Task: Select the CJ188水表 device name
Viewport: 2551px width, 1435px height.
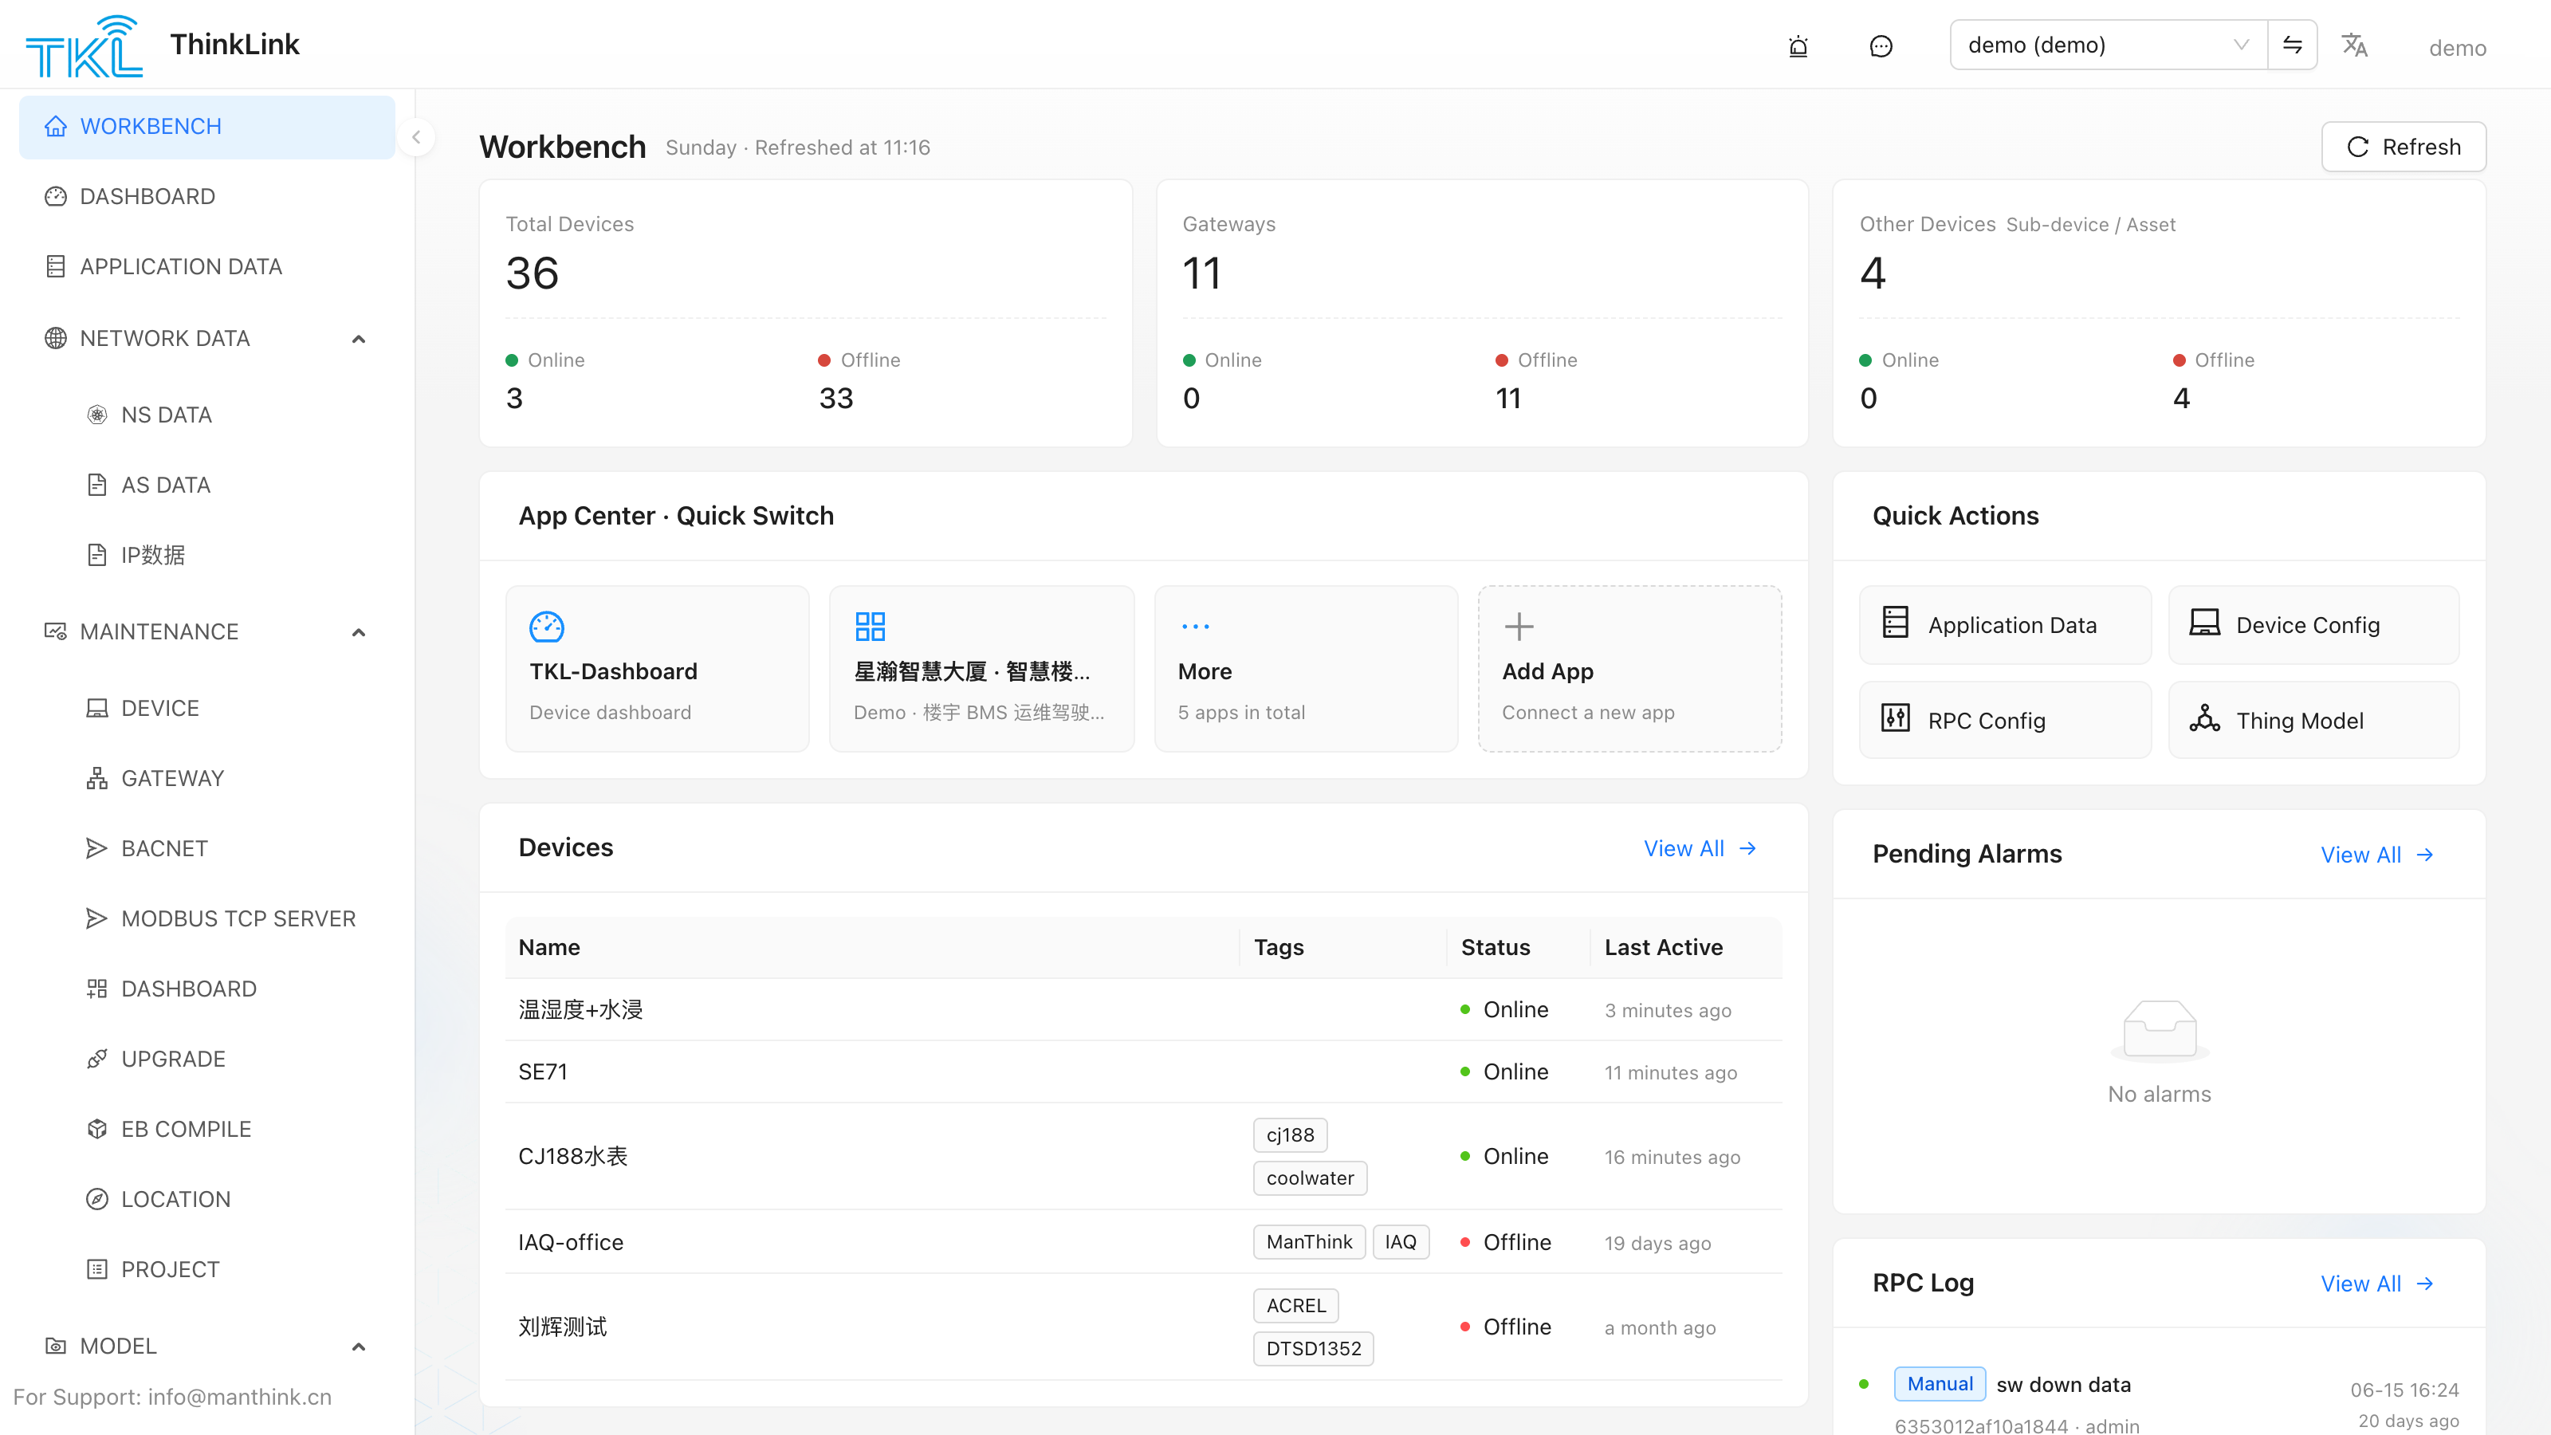Action: 572,1157
